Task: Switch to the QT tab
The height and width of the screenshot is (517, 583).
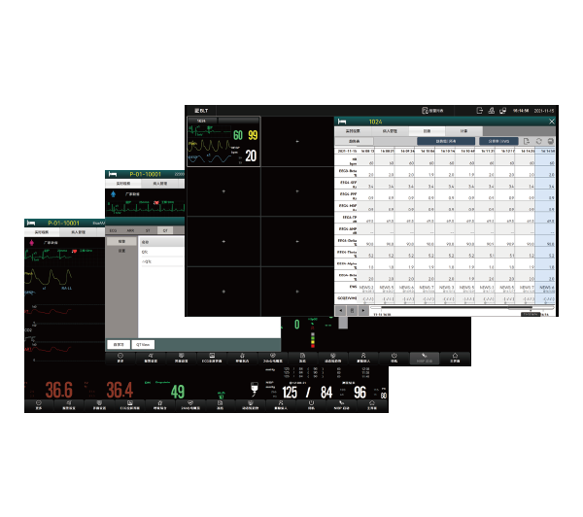Action: click(x=165, y=229)
